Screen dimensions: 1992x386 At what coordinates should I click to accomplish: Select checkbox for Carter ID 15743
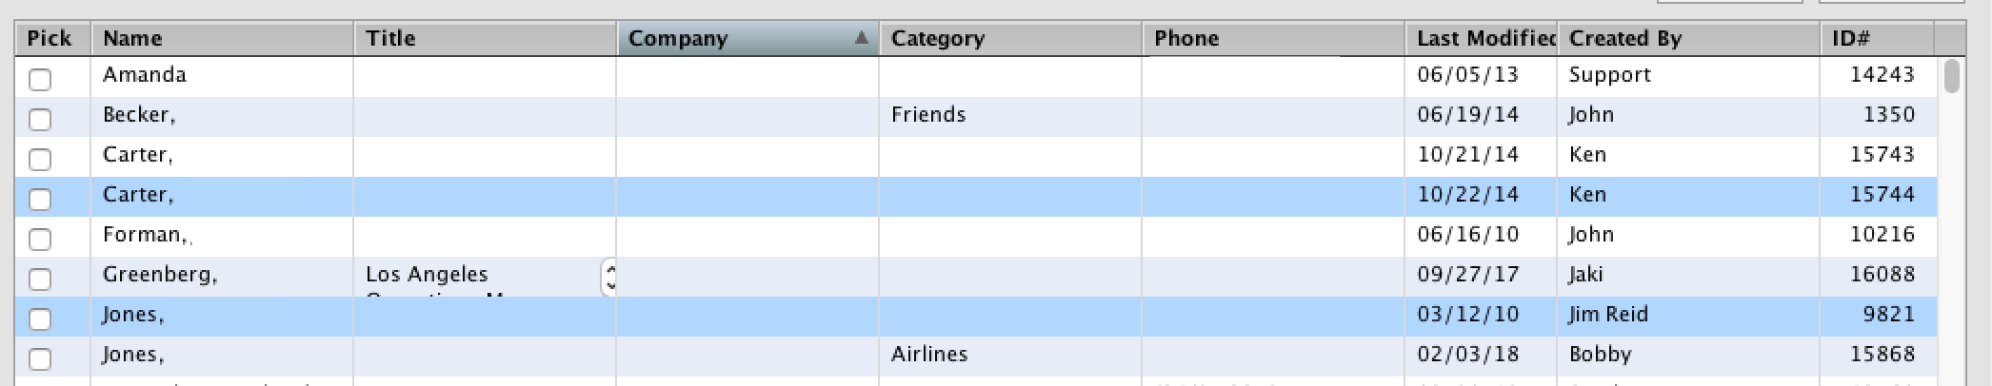[40, 159]
